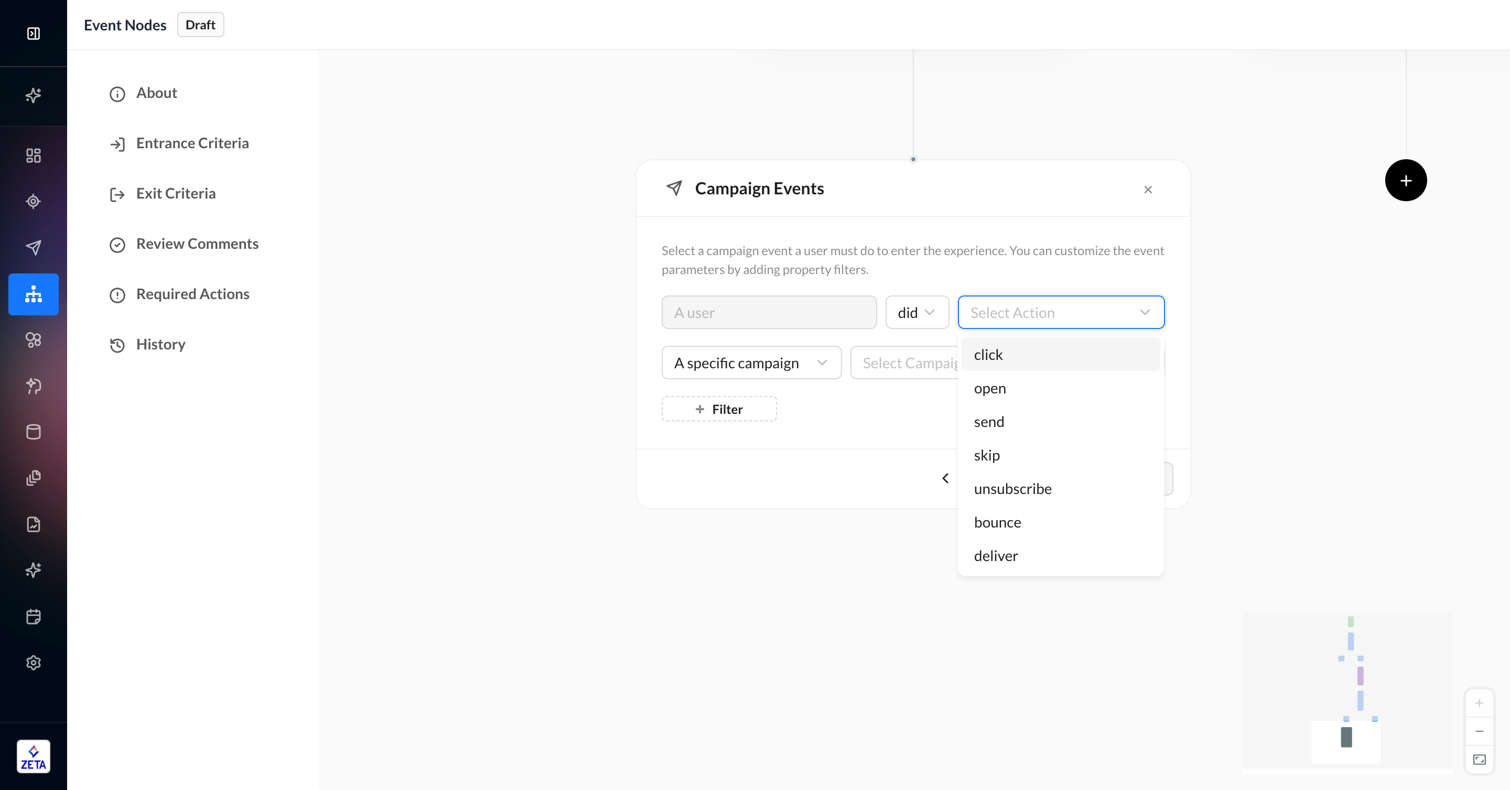Choose 'skip' from action list
The height and width of the screenshot is (790, 1510).
(1060, 454)
